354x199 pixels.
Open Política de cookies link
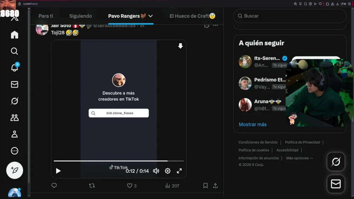coord(254,150)
